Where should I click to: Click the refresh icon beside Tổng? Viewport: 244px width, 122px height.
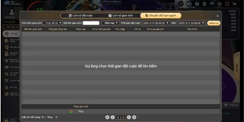(x=71, y=111)
